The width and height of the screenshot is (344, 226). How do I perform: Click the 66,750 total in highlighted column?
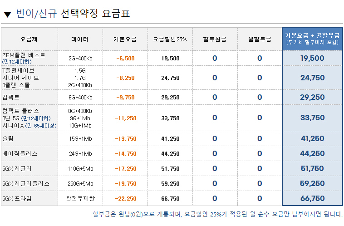pyautogui.click(x=312, y=198)
